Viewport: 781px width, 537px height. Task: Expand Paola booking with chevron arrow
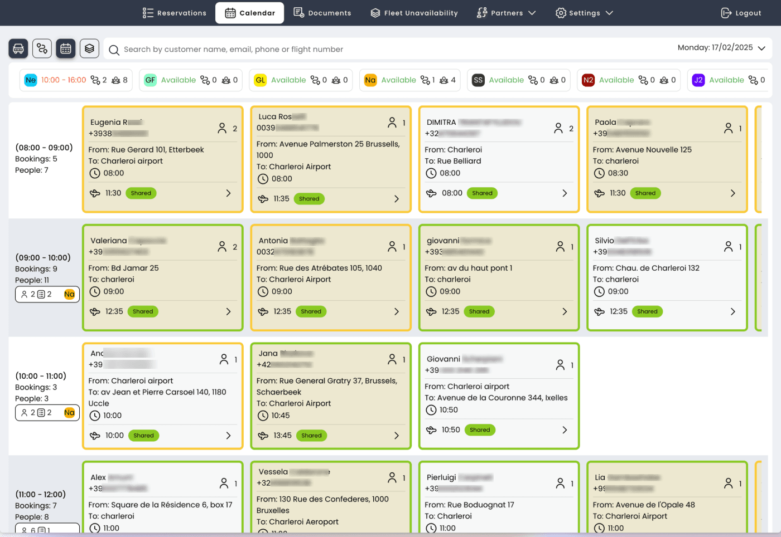[x=733, y=193]
